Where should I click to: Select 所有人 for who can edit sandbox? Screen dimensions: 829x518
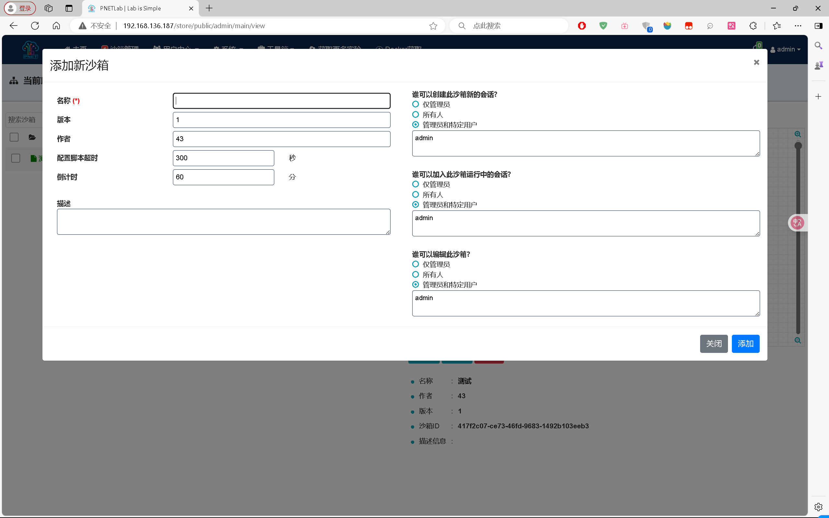pos(415,275)
